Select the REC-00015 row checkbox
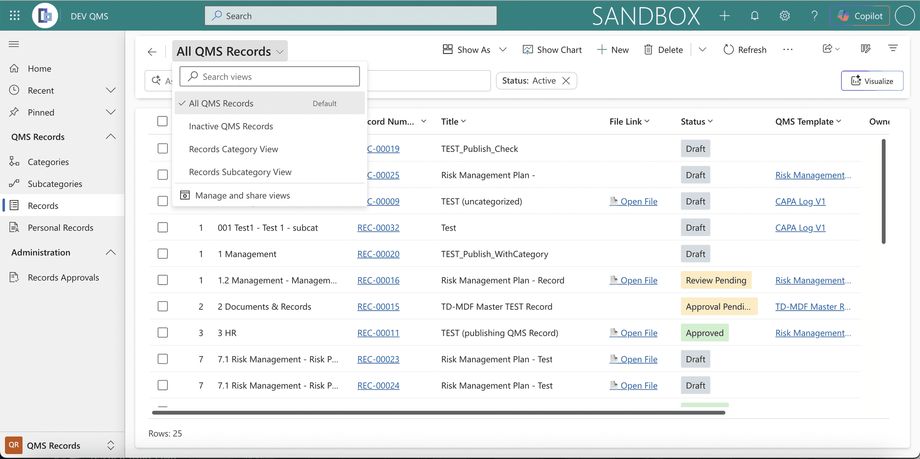This screenshot has height=459, width=920. pyautogui.click(x=163, y=306)
